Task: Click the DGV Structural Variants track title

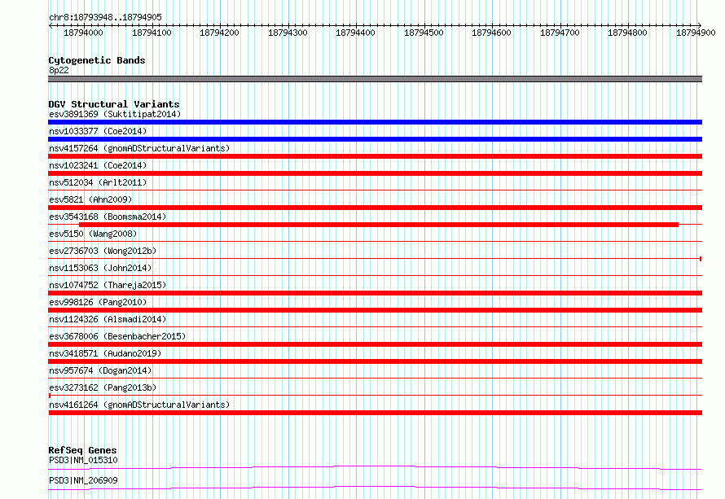Action: pyautogui.click(x=114, y=104)
